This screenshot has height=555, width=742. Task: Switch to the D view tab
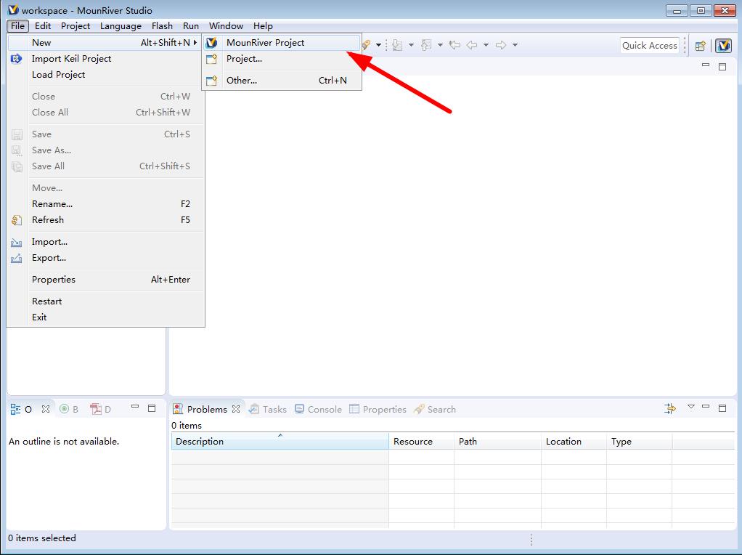[x=101, y=409]
